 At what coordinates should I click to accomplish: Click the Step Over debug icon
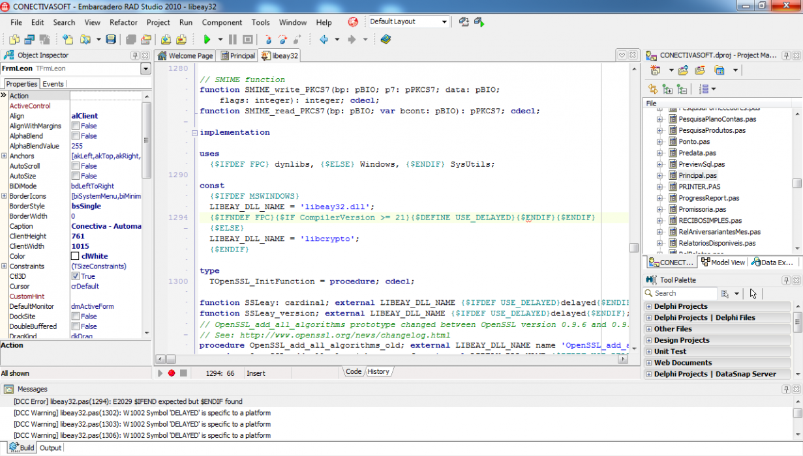point(282,40)
